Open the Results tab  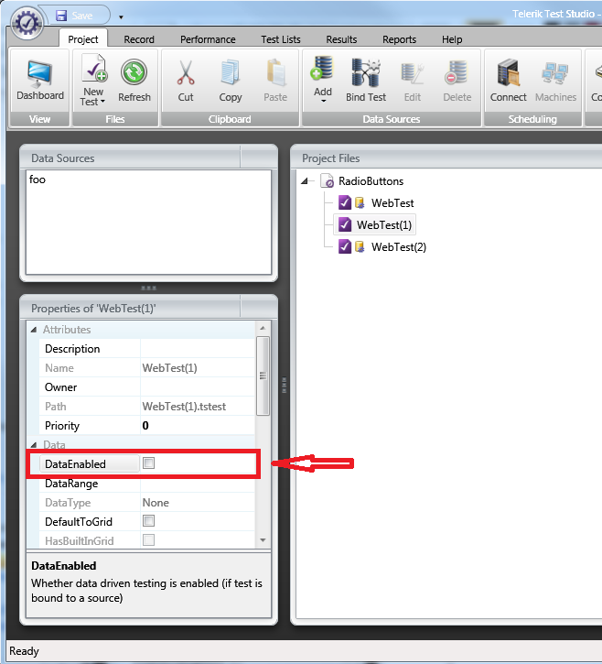point(341,39)
